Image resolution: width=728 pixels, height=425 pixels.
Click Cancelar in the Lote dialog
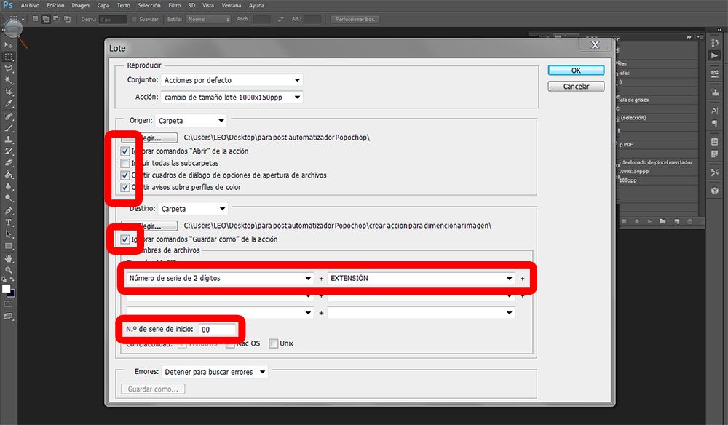pyautogui.click(x=576, y=87)
